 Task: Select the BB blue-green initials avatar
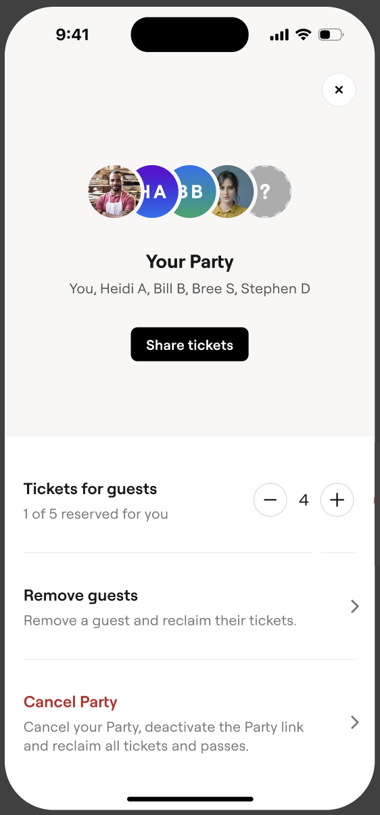coord(193,192)
